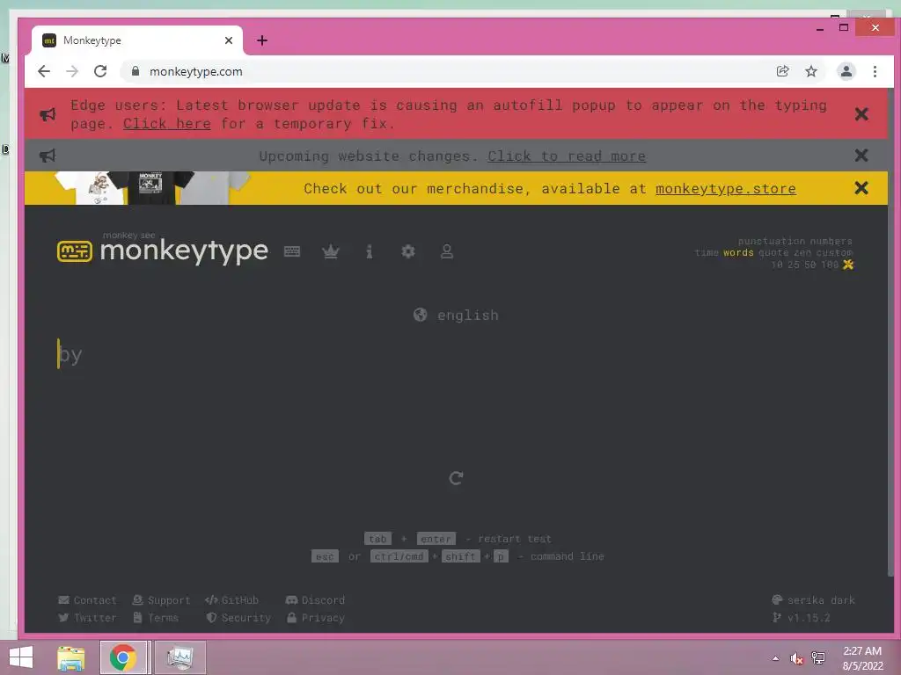Set word count to 50
The image size is (901, 675).
[810, 265]
